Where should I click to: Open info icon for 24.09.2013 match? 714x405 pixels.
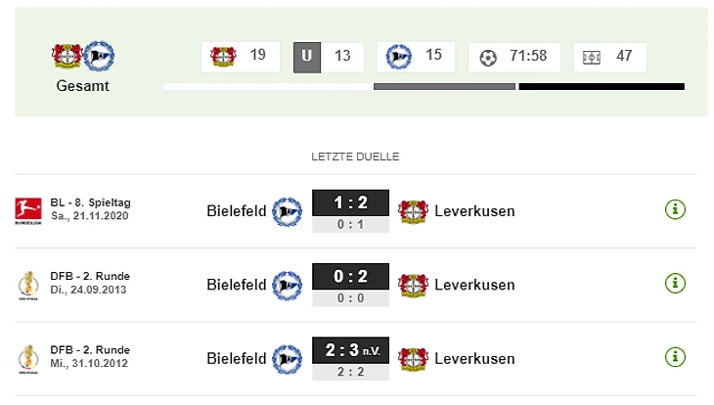pos(675,284)
